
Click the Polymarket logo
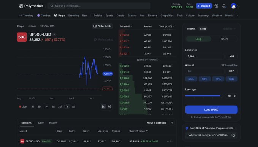[31, 6]
